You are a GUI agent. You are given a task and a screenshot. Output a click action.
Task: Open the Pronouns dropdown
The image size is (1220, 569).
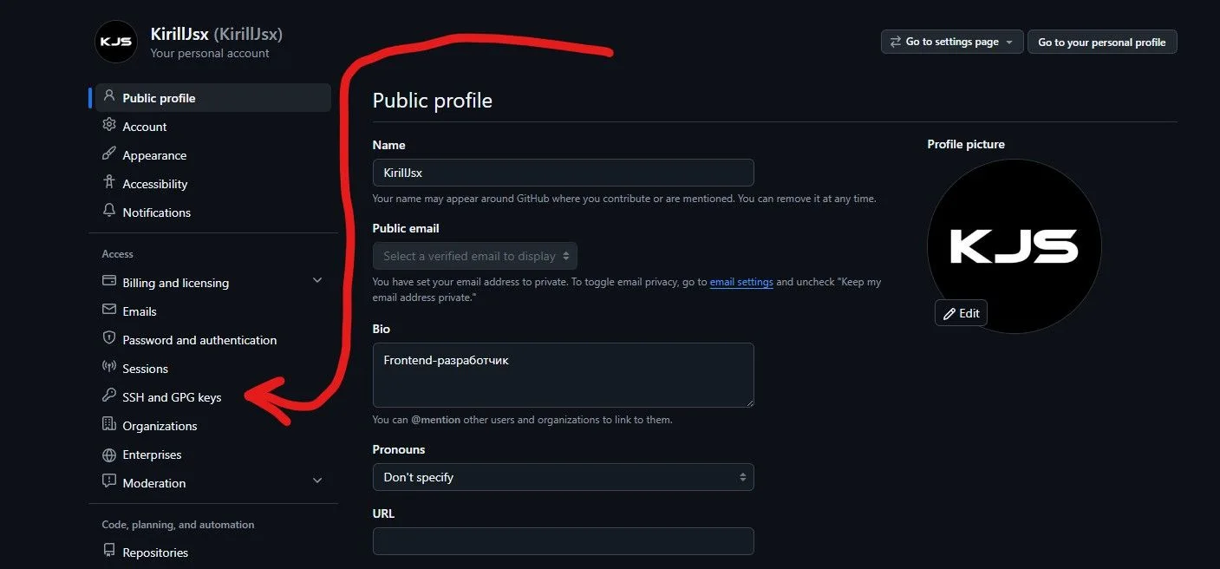point(563,477)
